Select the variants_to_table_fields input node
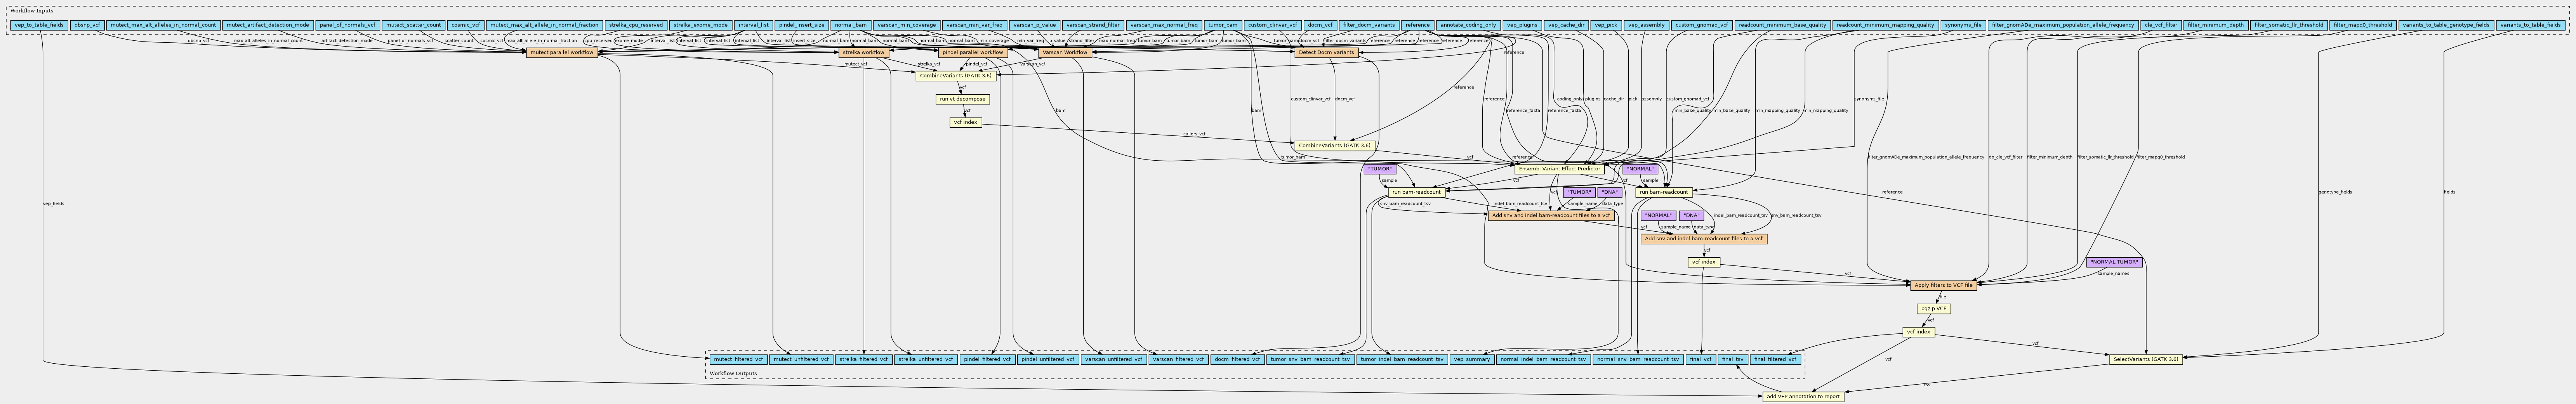Screen dimensions: 2576x404 (x=2531, y=24)
